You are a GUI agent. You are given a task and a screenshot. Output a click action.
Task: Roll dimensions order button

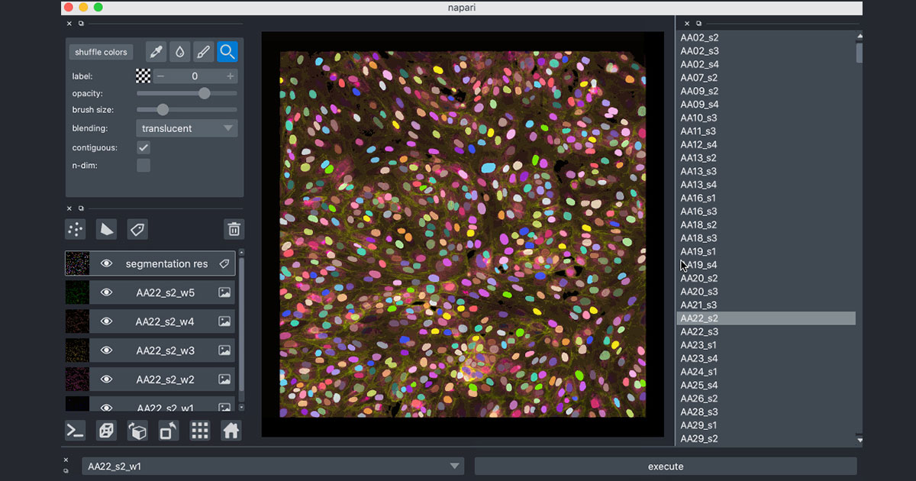pyautogui.click(x=137, y=431)
